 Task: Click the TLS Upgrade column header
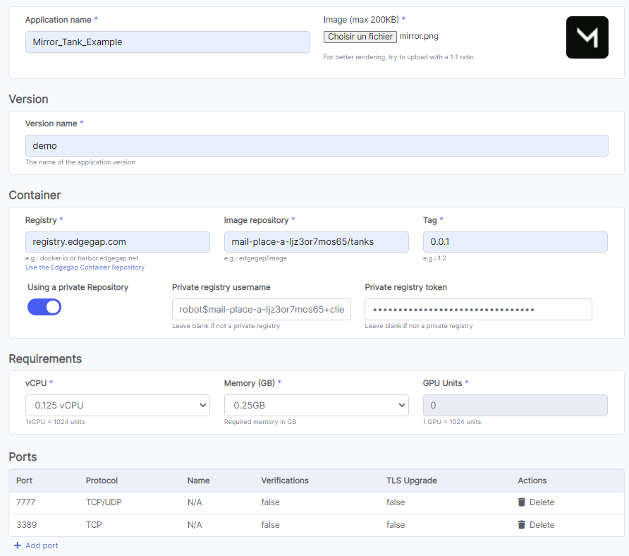coord(411,481)
